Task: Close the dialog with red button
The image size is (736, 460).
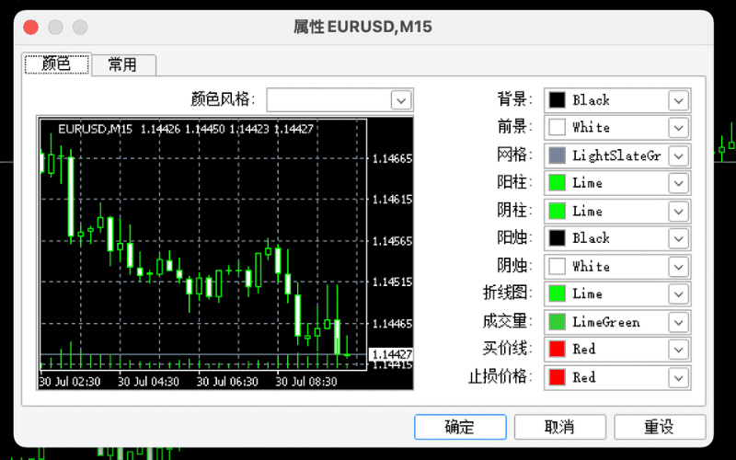Action: pyautogui.click(x=31, y=28)
